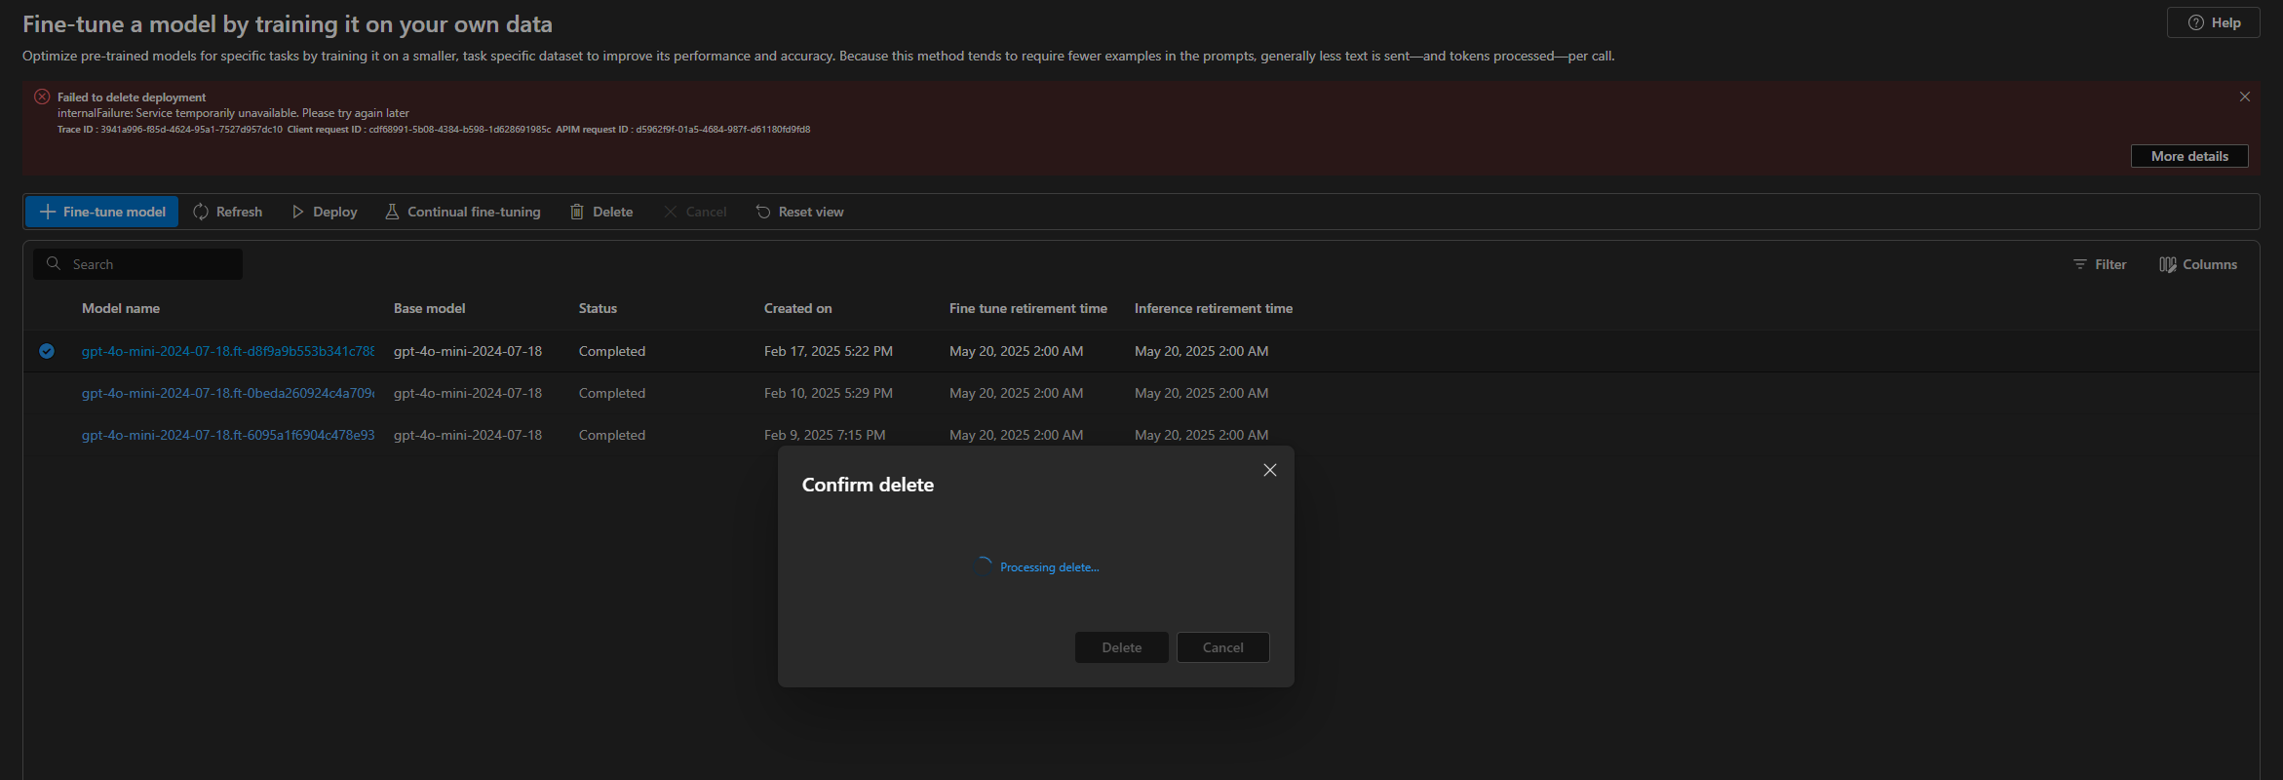The image size is (2283, 780).
Task: Open the Columns chooser
Action: tap(2198, 264)
